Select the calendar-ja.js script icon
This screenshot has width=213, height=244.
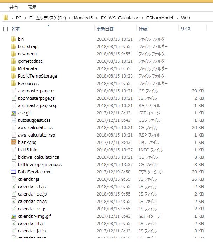pyautogui.click(x=14, y=231)
